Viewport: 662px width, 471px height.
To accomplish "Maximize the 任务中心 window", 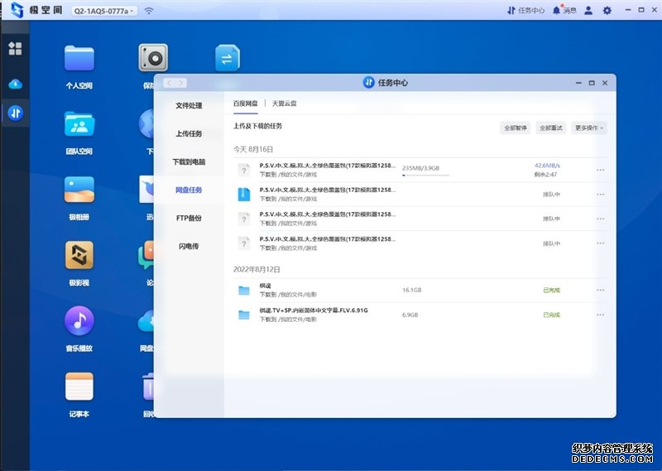I will [592, 83].
